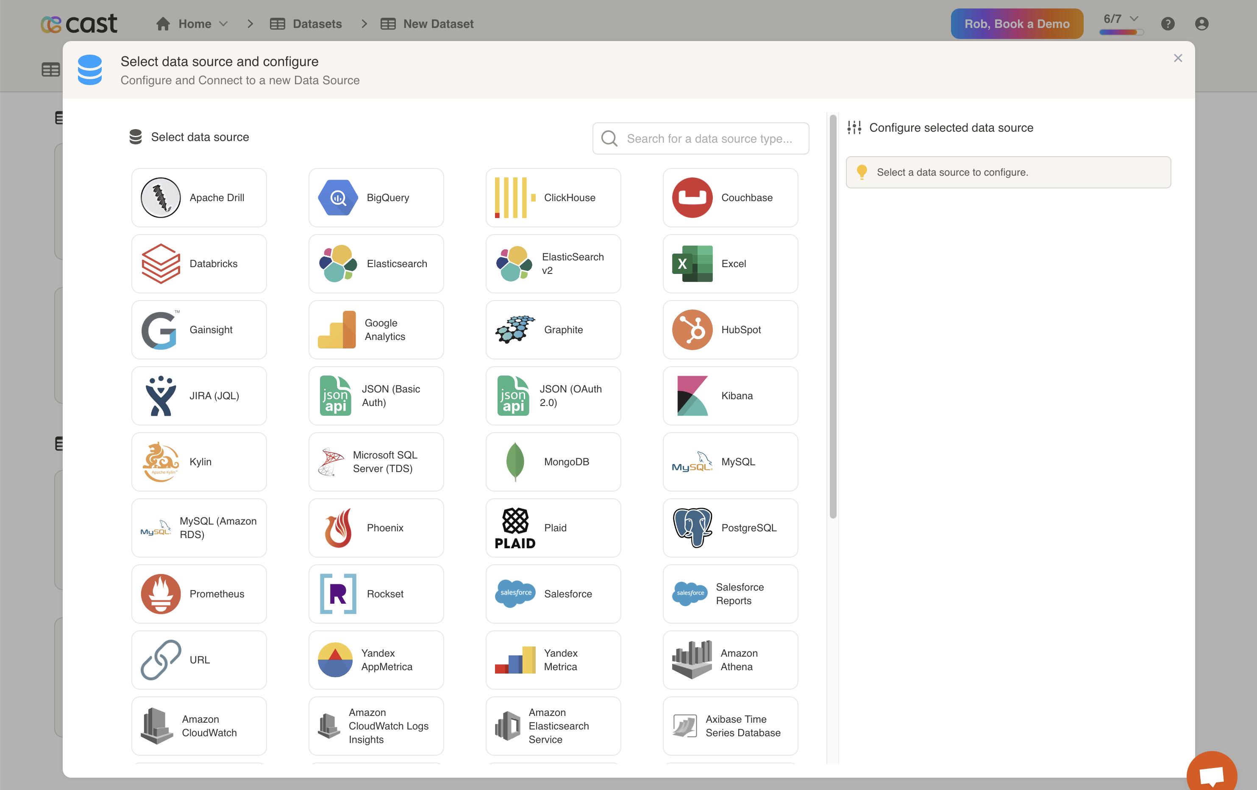Choose the Google Analytics bar icon
This screenshot has height=790, width=1257.
[336, 330]
